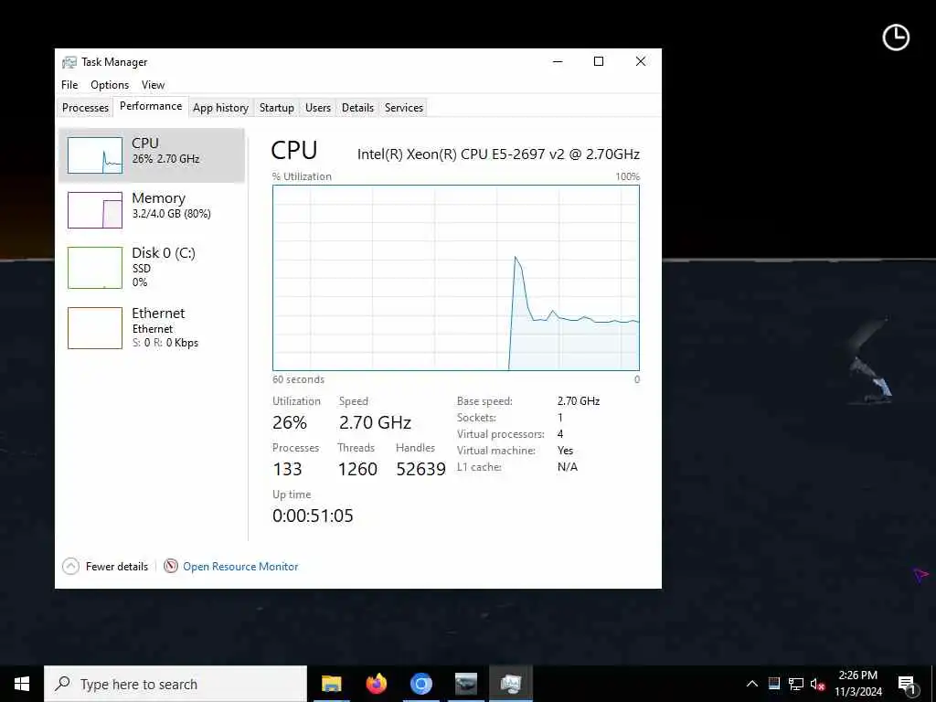Open File Explorer from the taskbar
936x702 pixels.
click(x=331, y=684)
